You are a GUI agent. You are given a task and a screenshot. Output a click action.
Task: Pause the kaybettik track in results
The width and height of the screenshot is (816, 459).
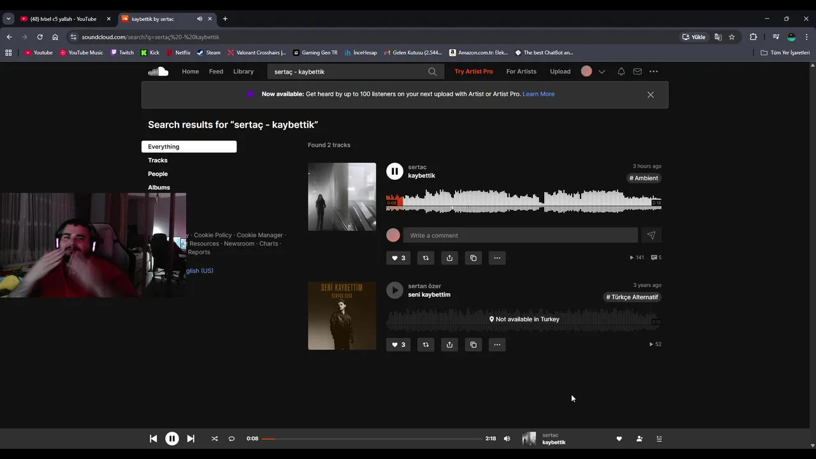click(395, 171)
